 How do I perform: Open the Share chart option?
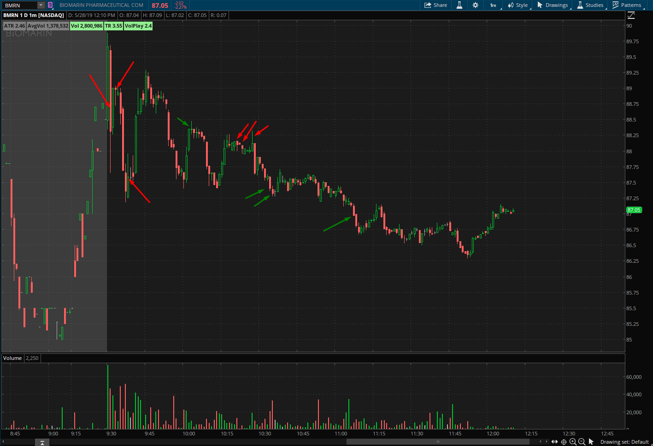(435, 5)
